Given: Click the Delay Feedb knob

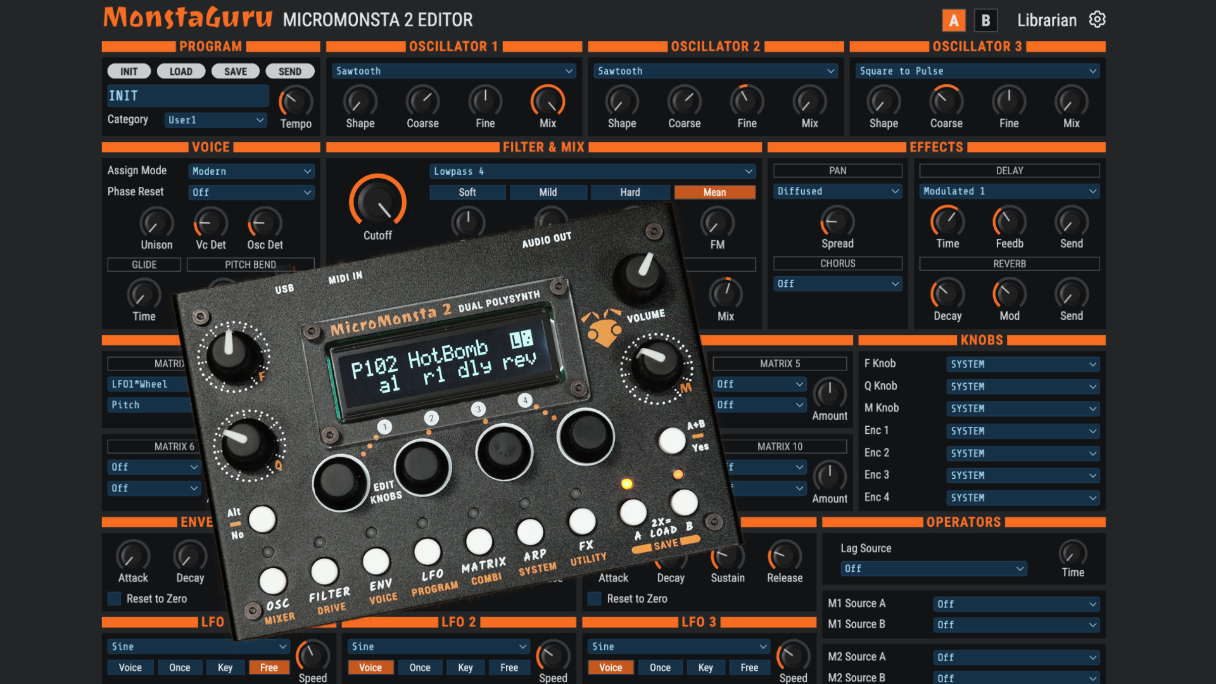Looking at the screenshot, I should click(1010, 222).
